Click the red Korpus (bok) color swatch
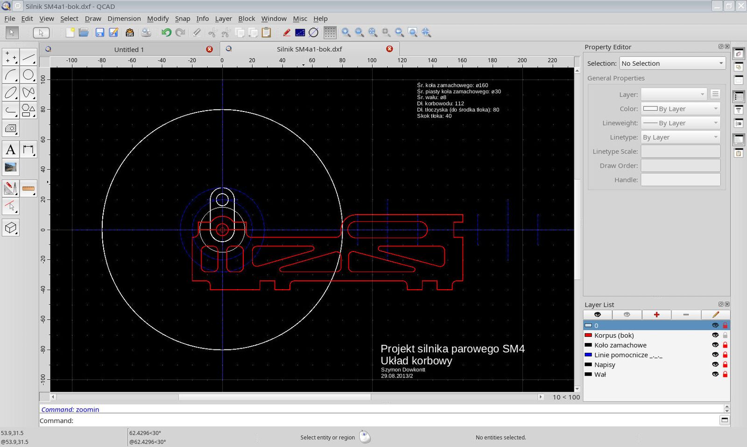The image size is (747, 447). 588,335
